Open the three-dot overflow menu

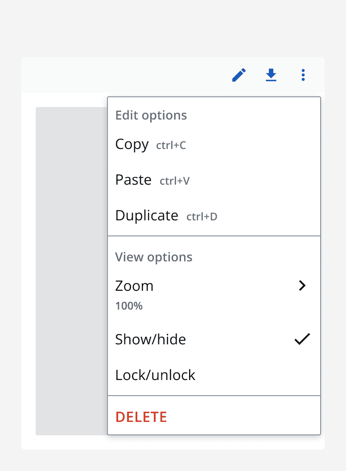point(303,75)
